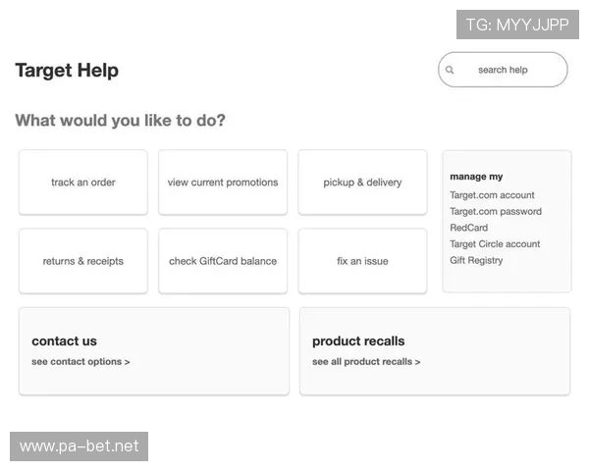Click the www.pa-bet.net watermark banner
The height and width of the screenshot is (471, 589).
[79, 447]
